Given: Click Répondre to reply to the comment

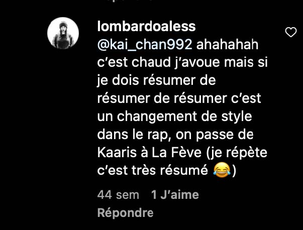Looking at the screenshot, I should [x=125, y=212].
